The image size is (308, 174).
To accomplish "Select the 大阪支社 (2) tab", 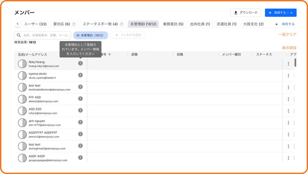I will 253,24.
